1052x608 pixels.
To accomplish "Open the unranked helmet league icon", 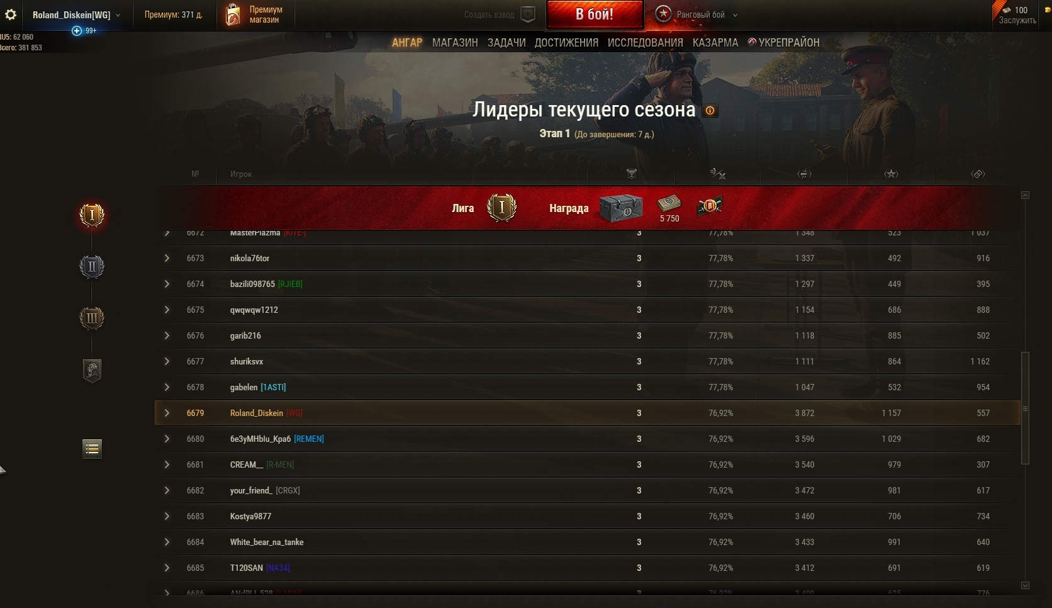I will point(92,370).
